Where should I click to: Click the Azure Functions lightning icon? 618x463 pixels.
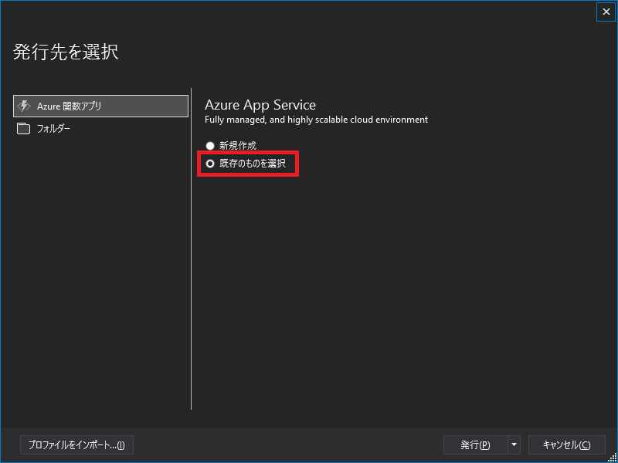point(24,106)
